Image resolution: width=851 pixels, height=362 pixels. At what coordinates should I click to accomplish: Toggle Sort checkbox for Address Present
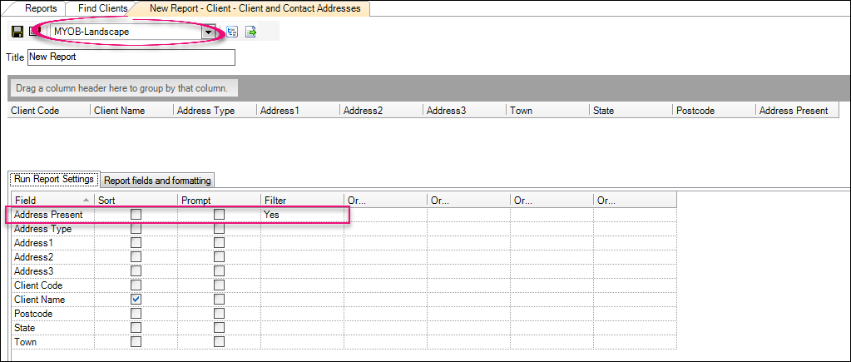tap(136, 215)
